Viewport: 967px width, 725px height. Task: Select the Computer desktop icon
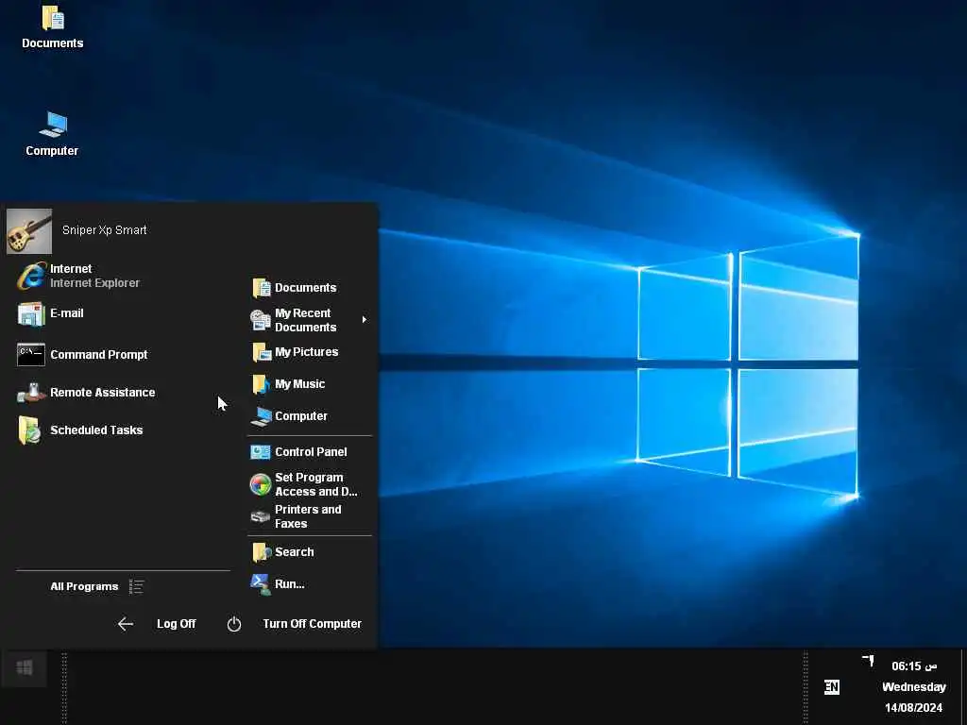click(x=53, y=134)
